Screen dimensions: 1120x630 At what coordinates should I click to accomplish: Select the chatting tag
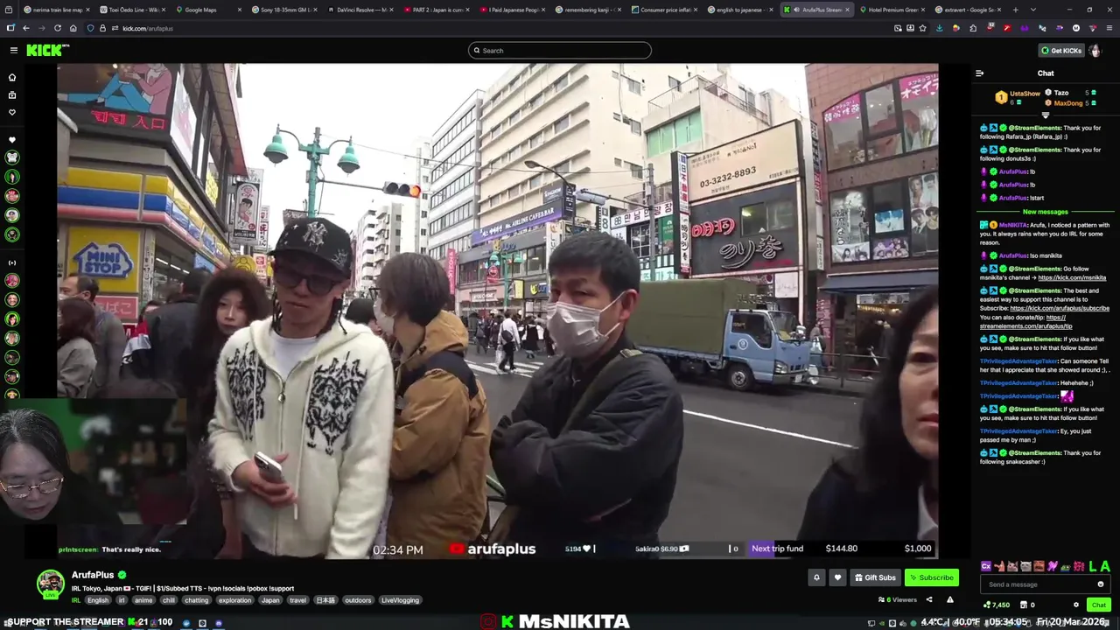[197, 600]
